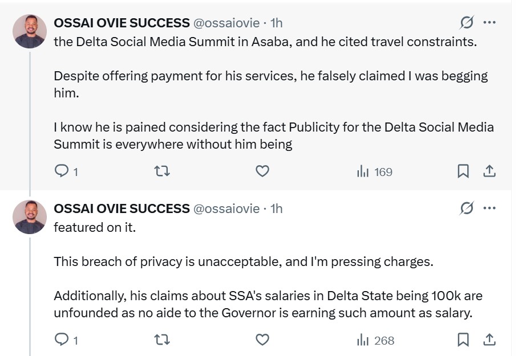Share the first tweet with 169 views
This screenshot has height=356, width=526.
pyautogui.click(x=489, y=171)
